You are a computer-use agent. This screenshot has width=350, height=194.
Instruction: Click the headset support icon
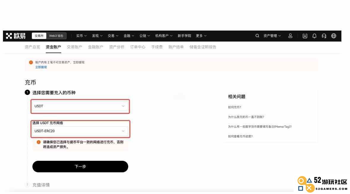(324, 36)
